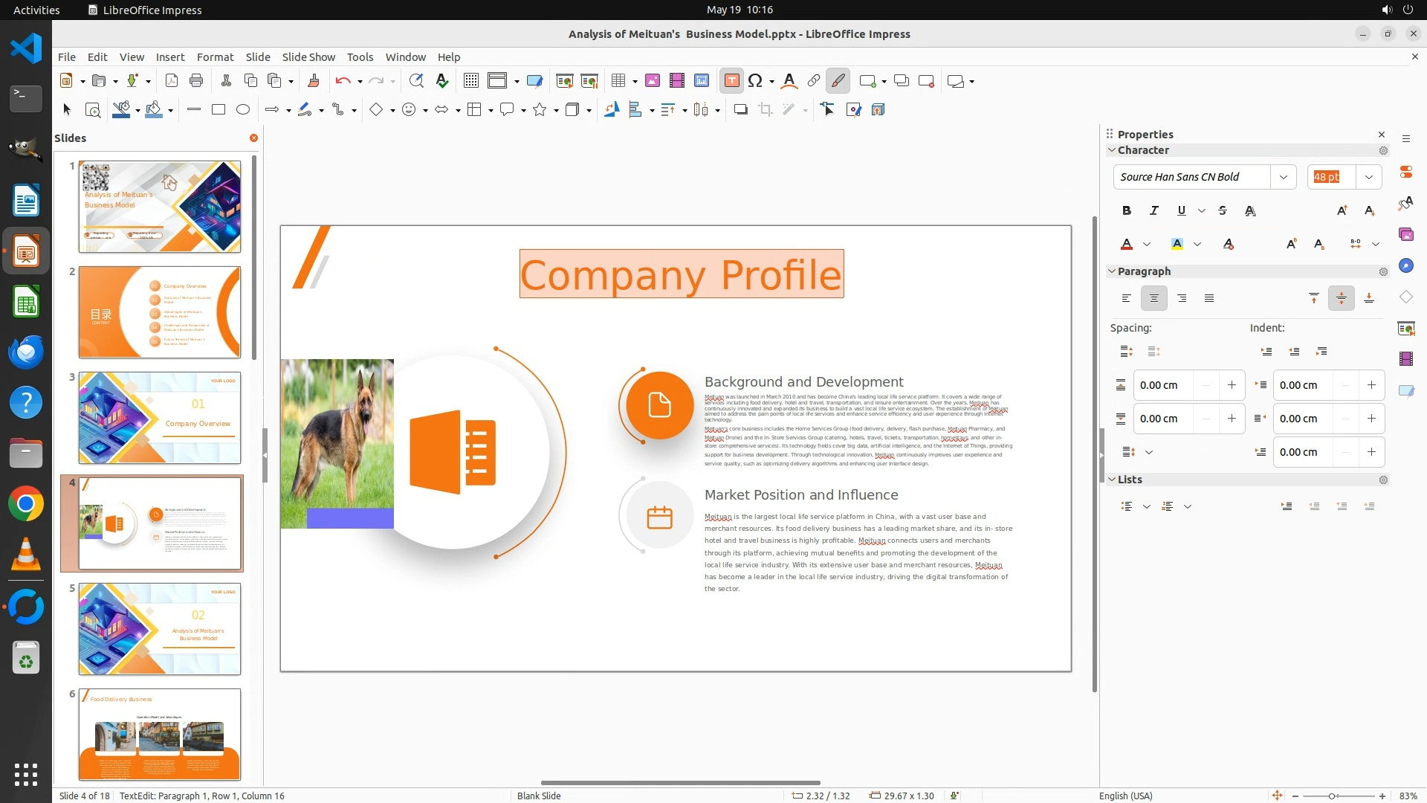Viewport: 1427px width, 803px height.
Task: Open the Slide Show menu
Action: 308,57
